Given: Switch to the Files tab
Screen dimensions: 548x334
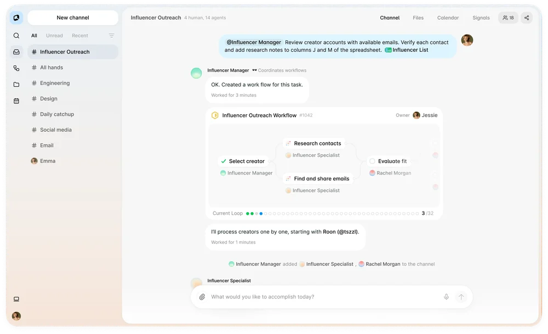Looking at the screenshot, I should [418, 18].
